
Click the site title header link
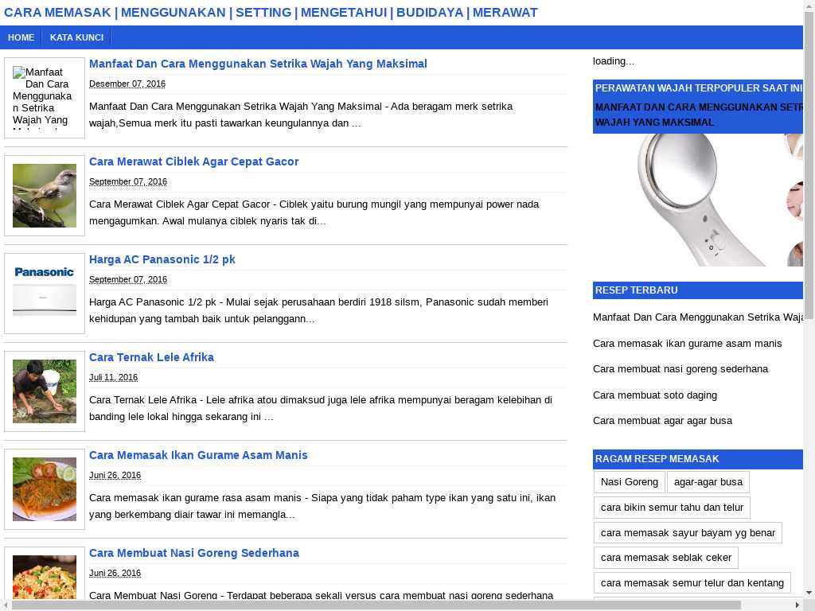[271, 13]
